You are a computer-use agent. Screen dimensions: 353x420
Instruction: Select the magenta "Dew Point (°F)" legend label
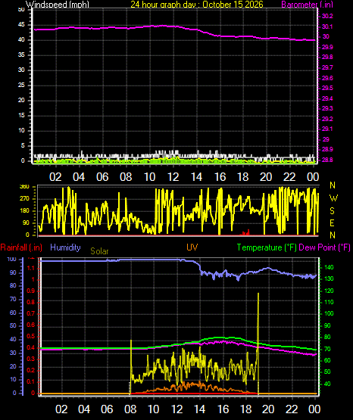324,247
